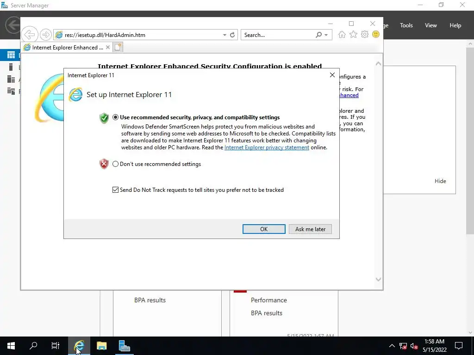Click OK in the IE 11 setup dialog
Image resolution: width=474 pixels, height=355 pixels.
click(264, 229)
